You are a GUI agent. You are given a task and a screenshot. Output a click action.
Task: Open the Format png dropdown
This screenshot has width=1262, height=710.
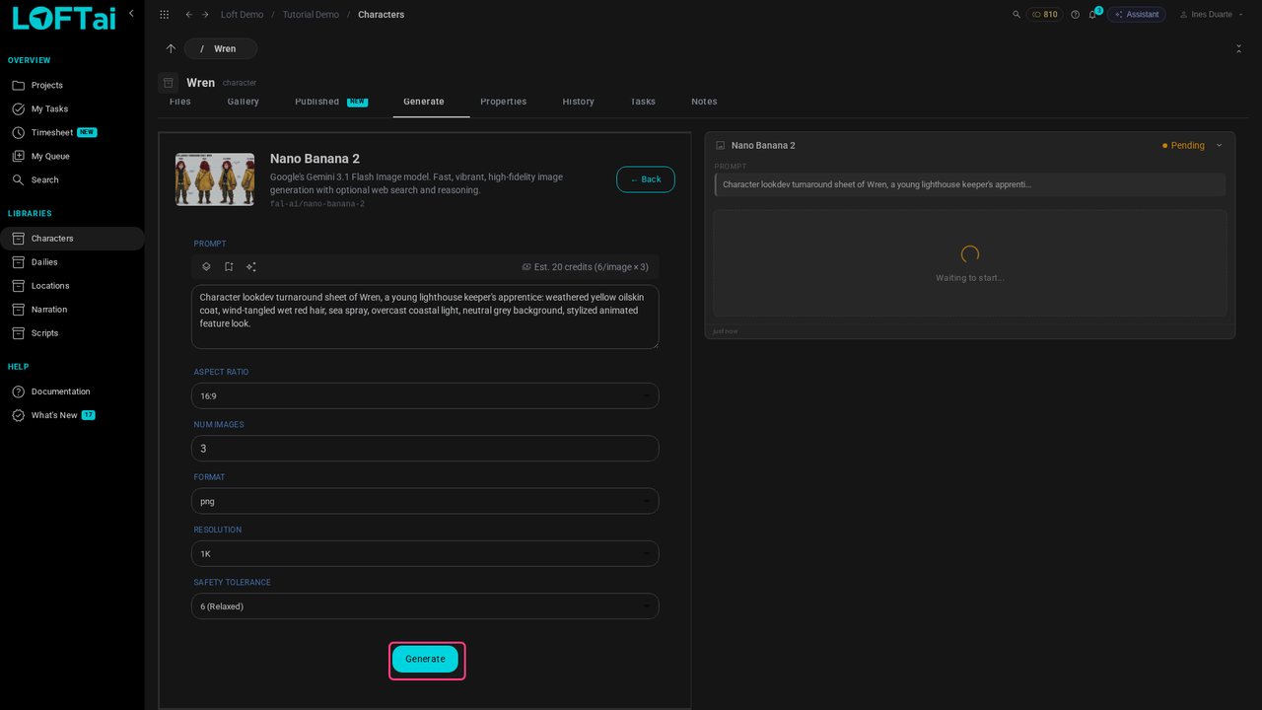(x=425, y=501)
